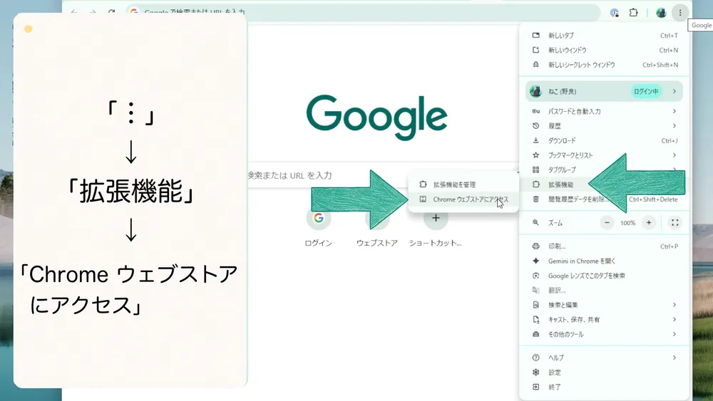Click the puzzle icon beside 拡張機能
This screenshot has width=713, height=401.
[535, 184]
